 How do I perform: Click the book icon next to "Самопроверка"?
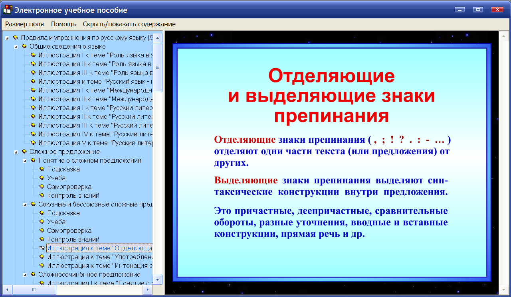point(41,187)
